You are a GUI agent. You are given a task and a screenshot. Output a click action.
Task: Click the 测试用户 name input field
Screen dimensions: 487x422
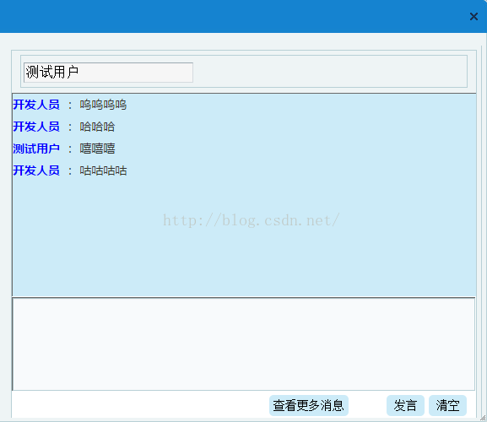[x=108, y=73]
